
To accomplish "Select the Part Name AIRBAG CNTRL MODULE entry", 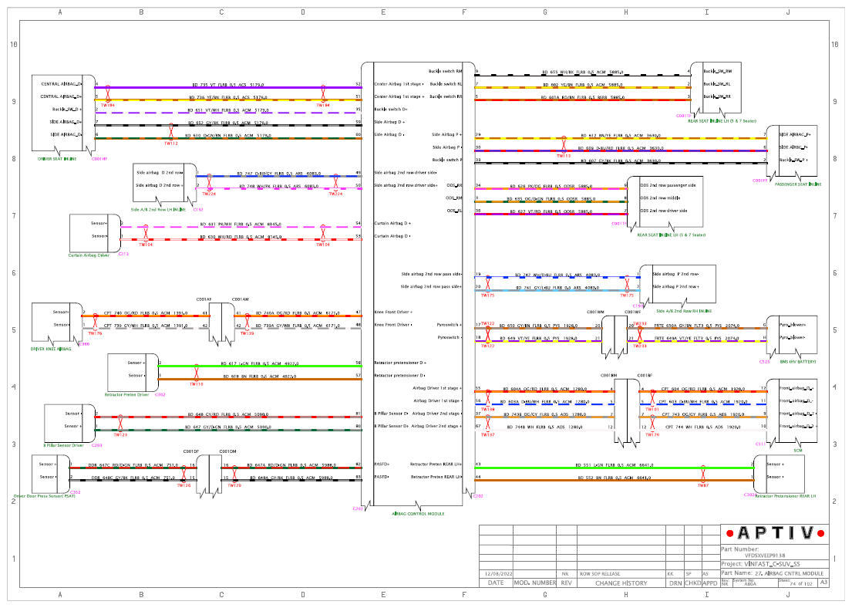I will [x=775, y=573].
